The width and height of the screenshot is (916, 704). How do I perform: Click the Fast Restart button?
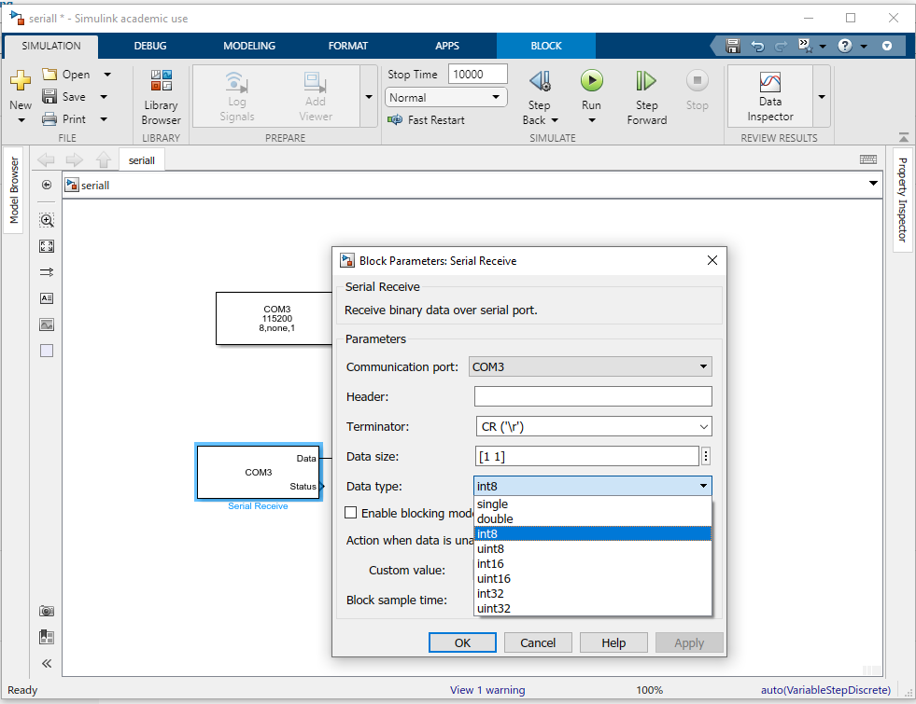[426, 120]
